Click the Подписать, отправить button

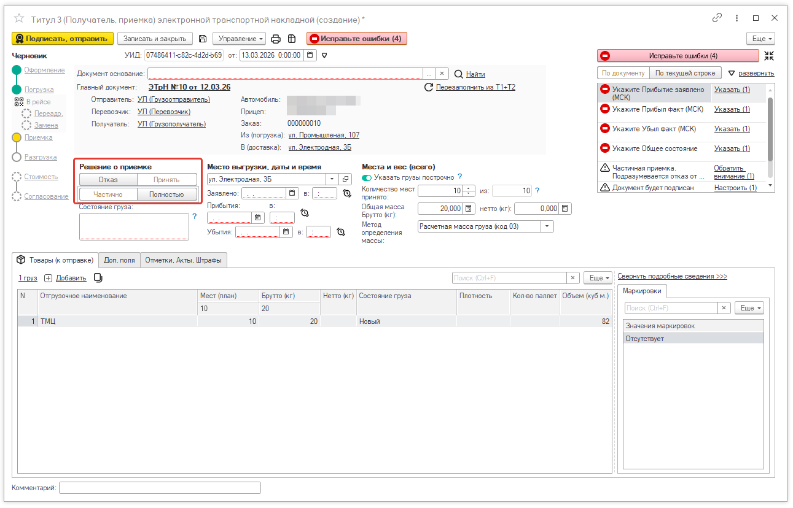click(63, 39)
